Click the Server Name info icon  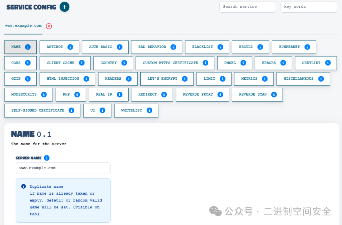point(47,158)
